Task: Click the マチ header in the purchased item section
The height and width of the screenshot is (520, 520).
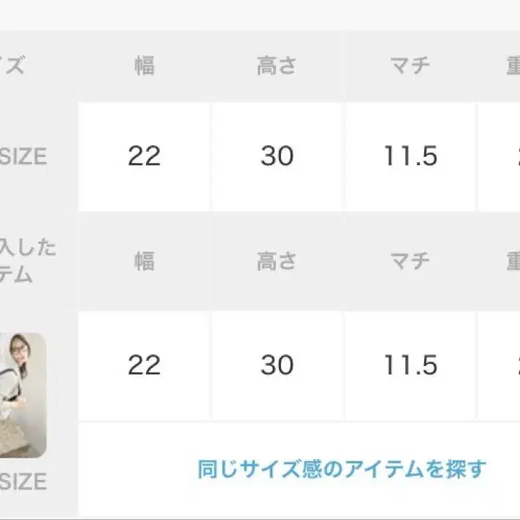Action: coord(410,261)
